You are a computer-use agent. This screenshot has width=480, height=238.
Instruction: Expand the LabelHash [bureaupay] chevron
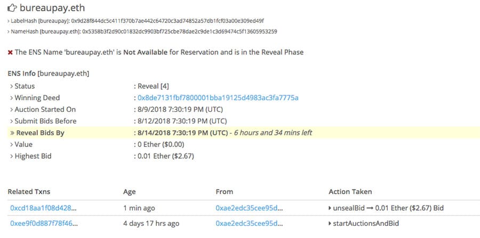[x=9, y=21]
